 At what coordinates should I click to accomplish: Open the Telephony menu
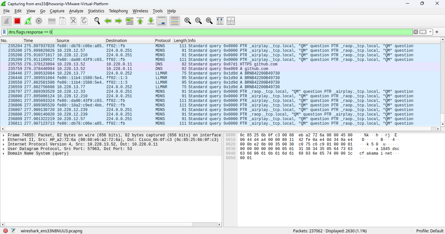click(x=118, y=11)
